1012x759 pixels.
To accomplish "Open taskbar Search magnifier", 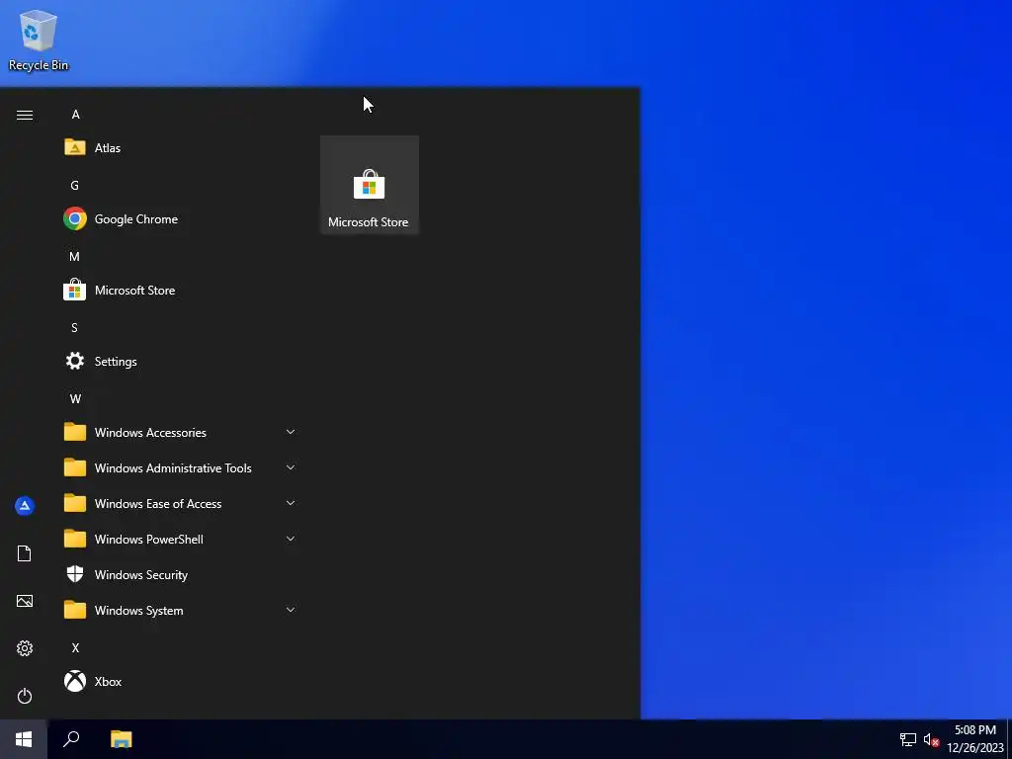I will coord(71,739).
